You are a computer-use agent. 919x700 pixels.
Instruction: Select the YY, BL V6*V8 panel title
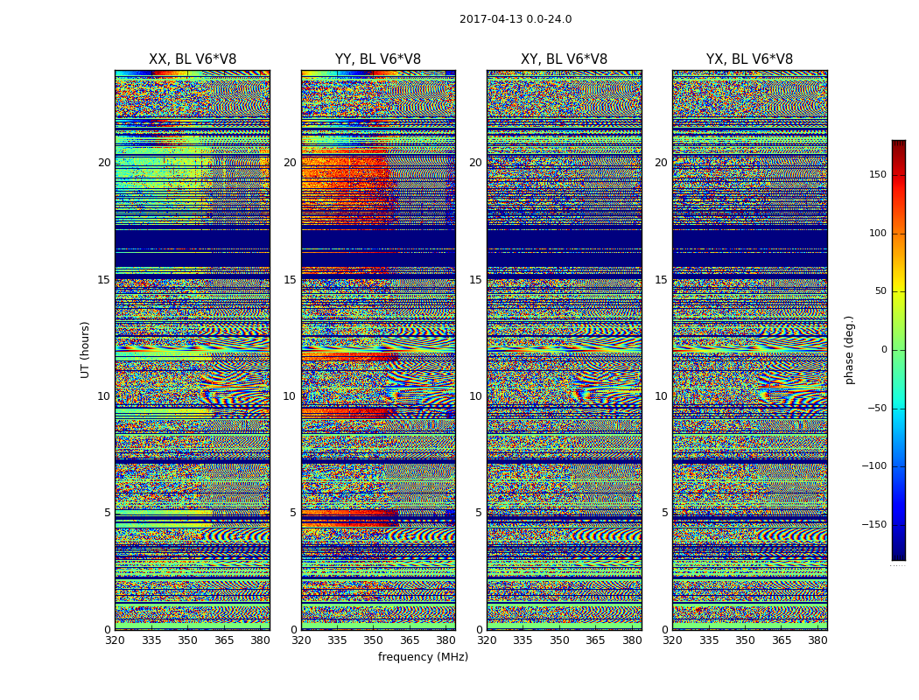[378, 59]
